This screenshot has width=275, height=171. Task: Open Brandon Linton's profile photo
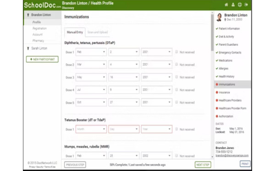[219, 17]
